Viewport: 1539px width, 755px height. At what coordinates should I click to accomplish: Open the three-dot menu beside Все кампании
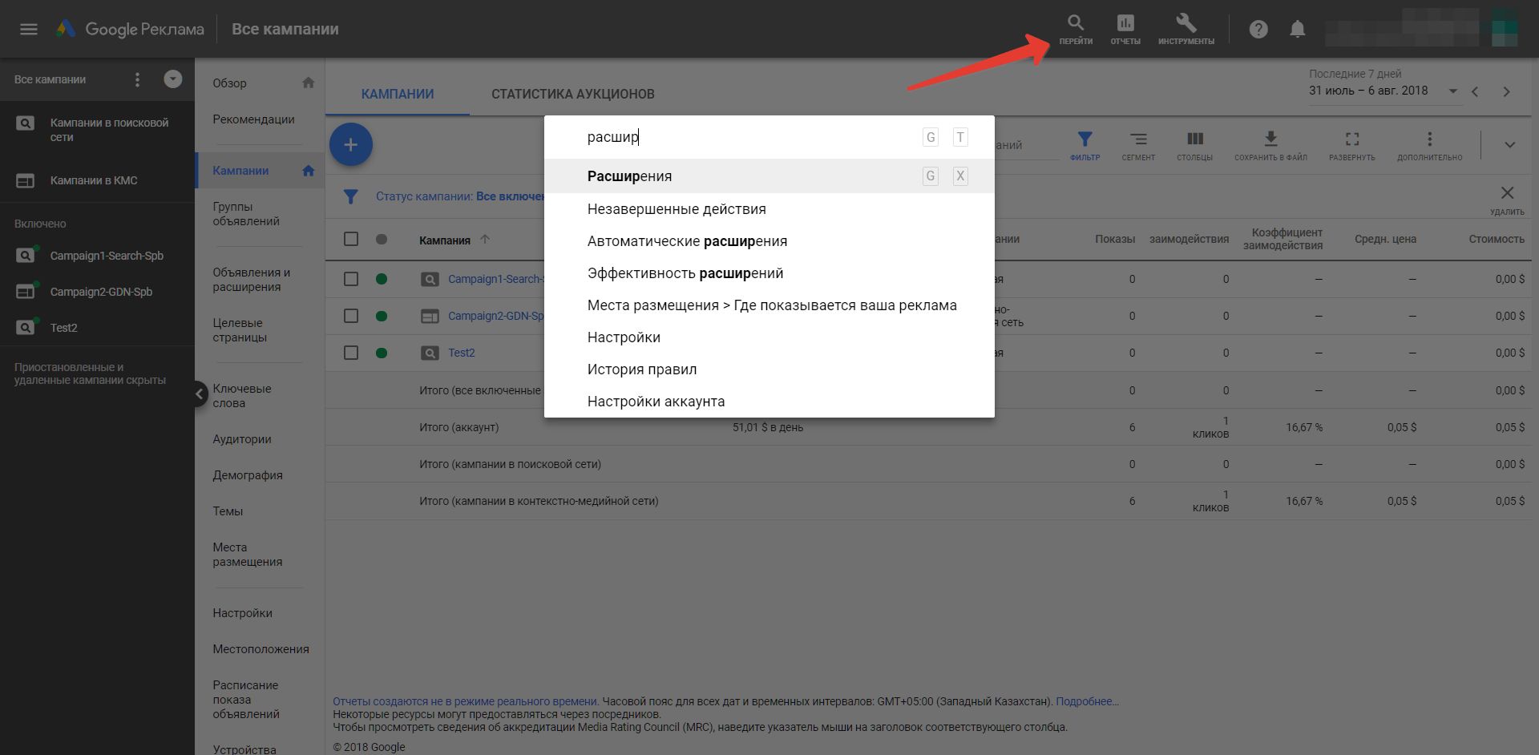click(137, 79)
